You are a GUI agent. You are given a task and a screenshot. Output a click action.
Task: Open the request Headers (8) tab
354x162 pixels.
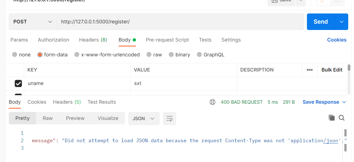93,40
